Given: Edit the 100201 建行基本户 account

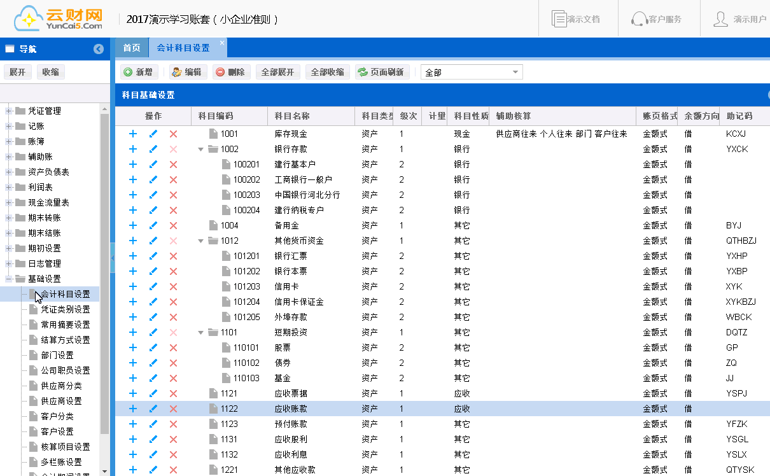Looking at the screenshot, I should click(x=153, y=164).
